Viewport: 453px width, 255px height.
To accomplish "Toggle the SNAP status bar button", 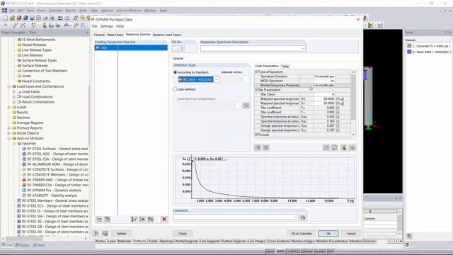I will (270, 251).
